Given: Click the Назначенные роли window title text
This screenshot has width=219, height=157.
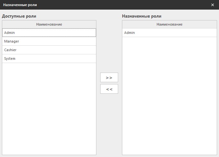Looking at the screenshot, I should (x=20, y=5).
